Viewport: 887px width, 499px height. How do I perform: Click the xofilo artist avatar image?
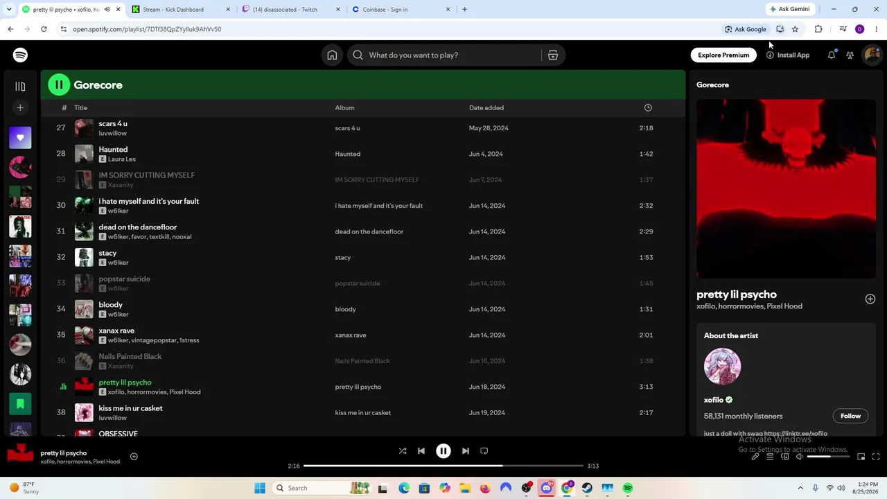(x=722, y=367)
